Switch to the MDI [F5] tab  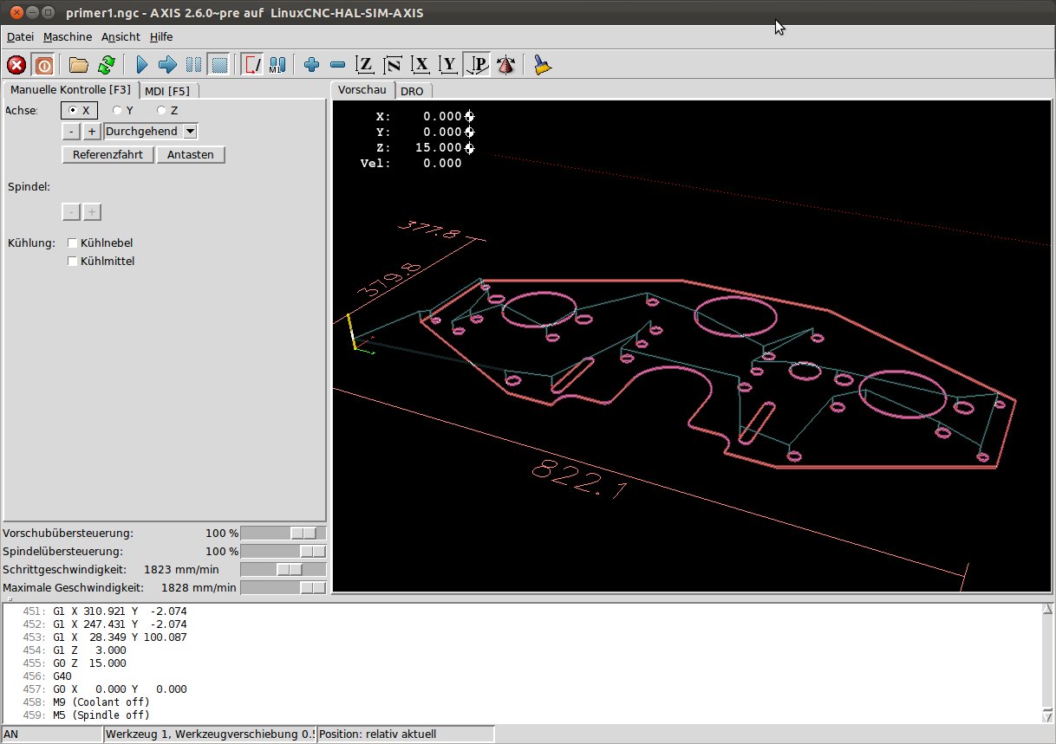pos(166,91)
